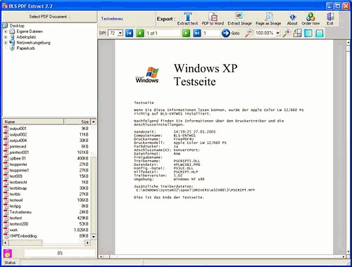Zoom out with minus magnifier icon
Image resolution: width=352 pixels, height=267 pixels.
[x=249, y=33]
